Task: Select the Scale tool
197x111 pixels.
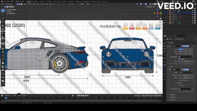Action: pyautogui.click(x=3, y=26)
